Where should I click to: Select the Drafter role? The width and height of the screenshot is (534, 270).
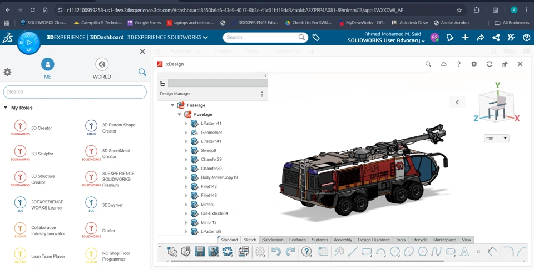(99, 231)
